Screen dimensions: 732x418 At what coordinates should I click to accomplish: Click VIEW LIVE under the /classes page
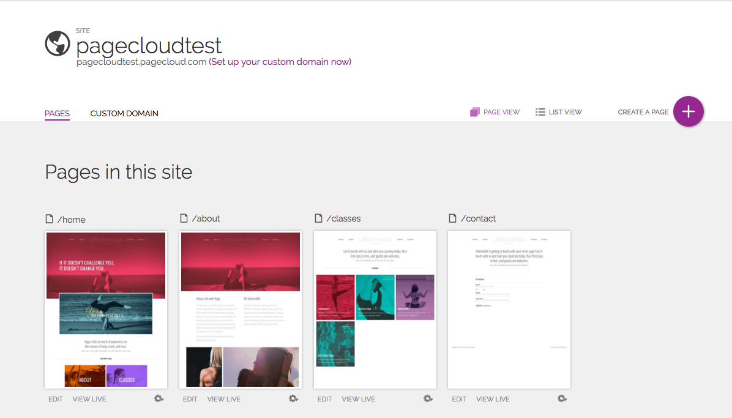[358, 399]
